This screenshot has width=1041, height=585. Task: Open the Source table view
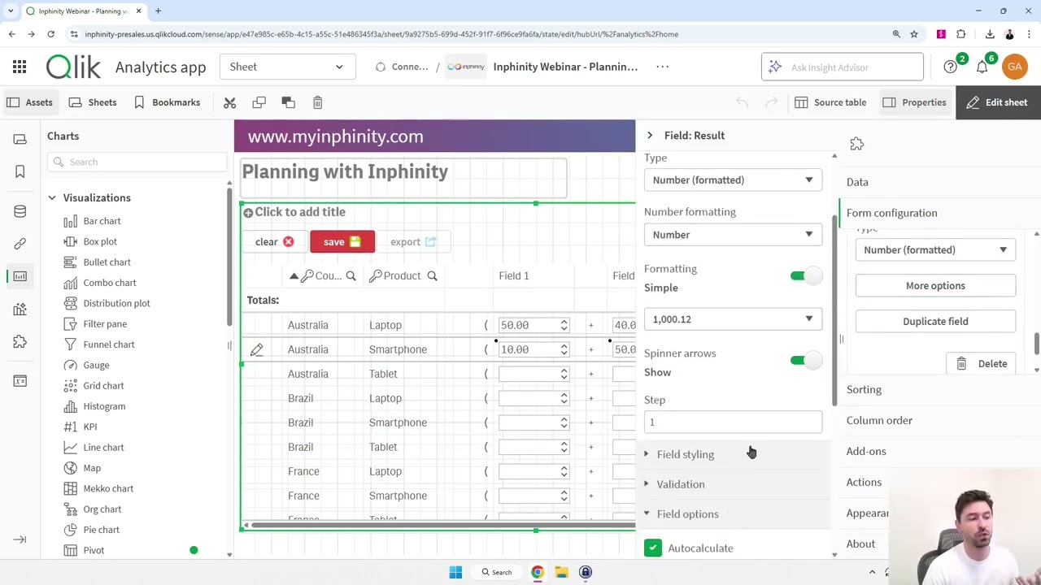tap(830, 102)
